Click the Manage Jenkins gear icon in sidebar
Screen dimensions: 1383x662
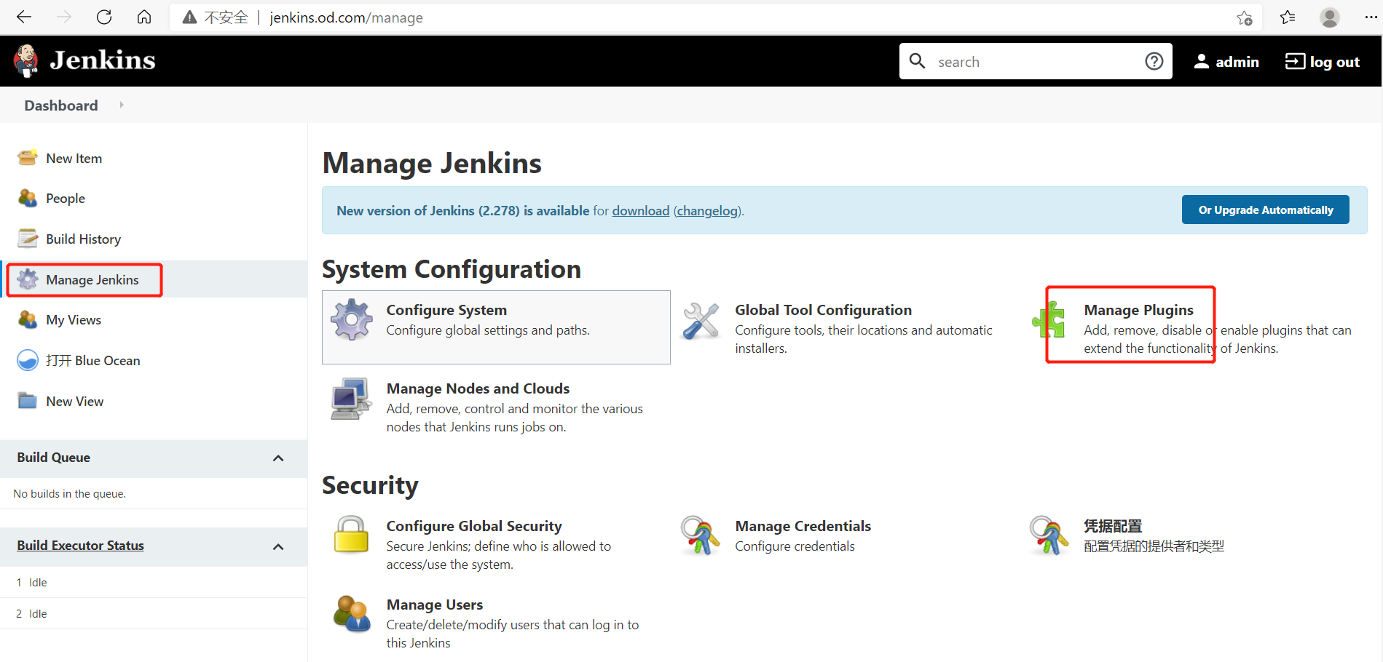point(28,279)
